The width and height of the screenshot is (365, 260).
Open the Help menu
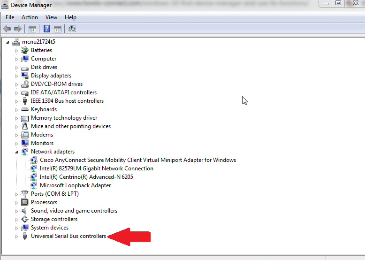click(70, 17)
